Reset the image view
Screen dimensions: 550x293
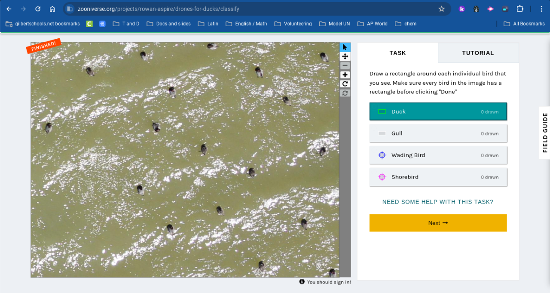345,93
